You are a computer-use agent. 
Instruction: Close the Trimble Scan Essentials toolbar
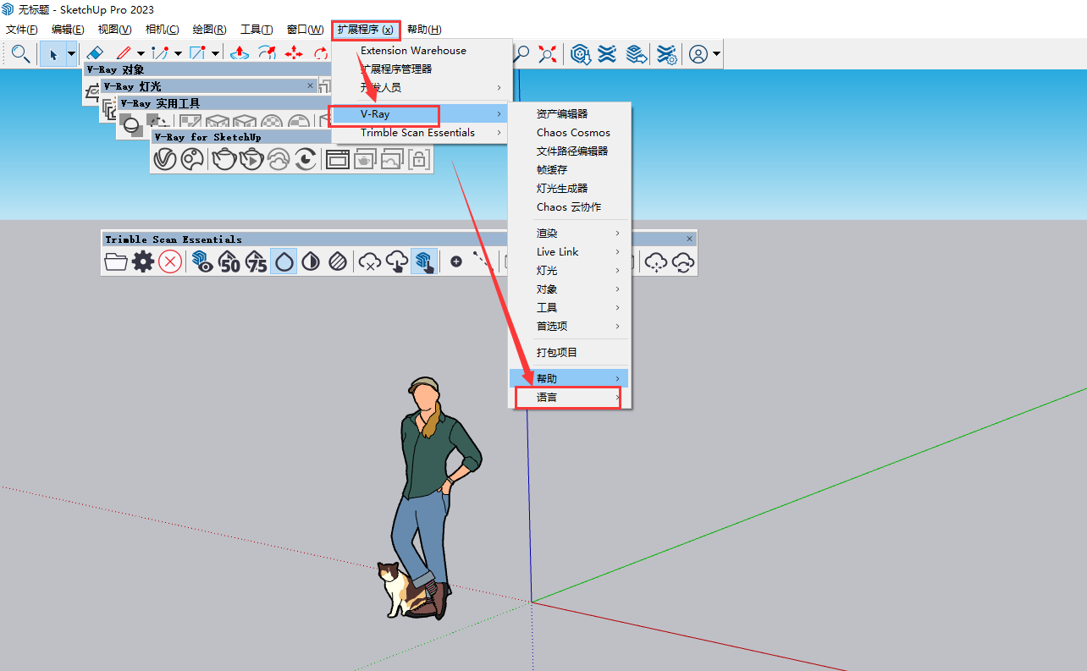689,239
